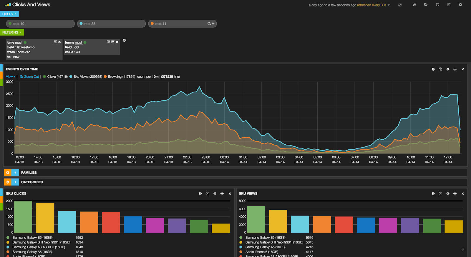This screenshot has width=471, height=257.
Task: Expand the FAMILIES row arrow
Action: (15, 173)
